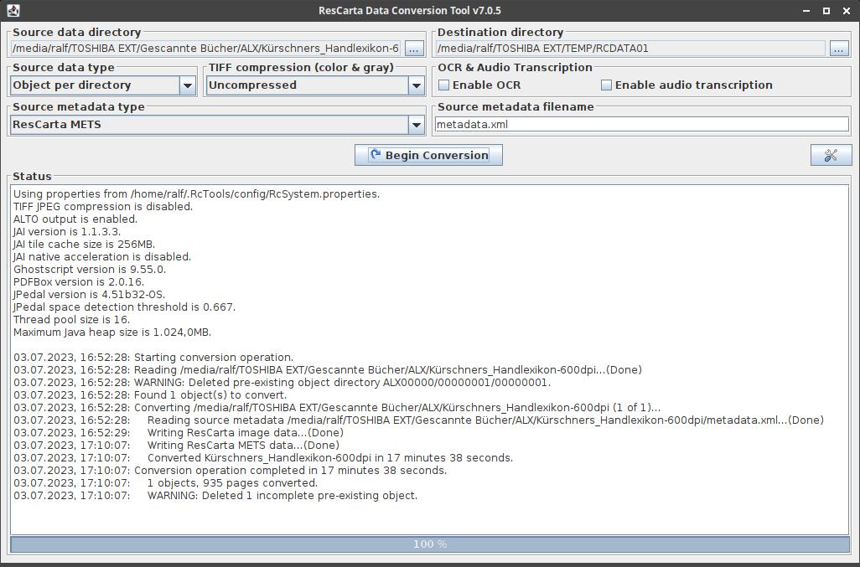Click 'Thread pool size is 16.' line
Viewport: 860px width, 567px height.
coord(71,319)
